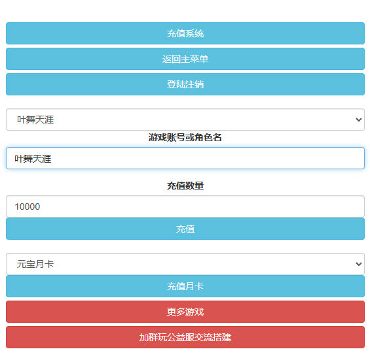Open the 充值系统 section
Screen dimensions: 370x362
pos(185,33)
